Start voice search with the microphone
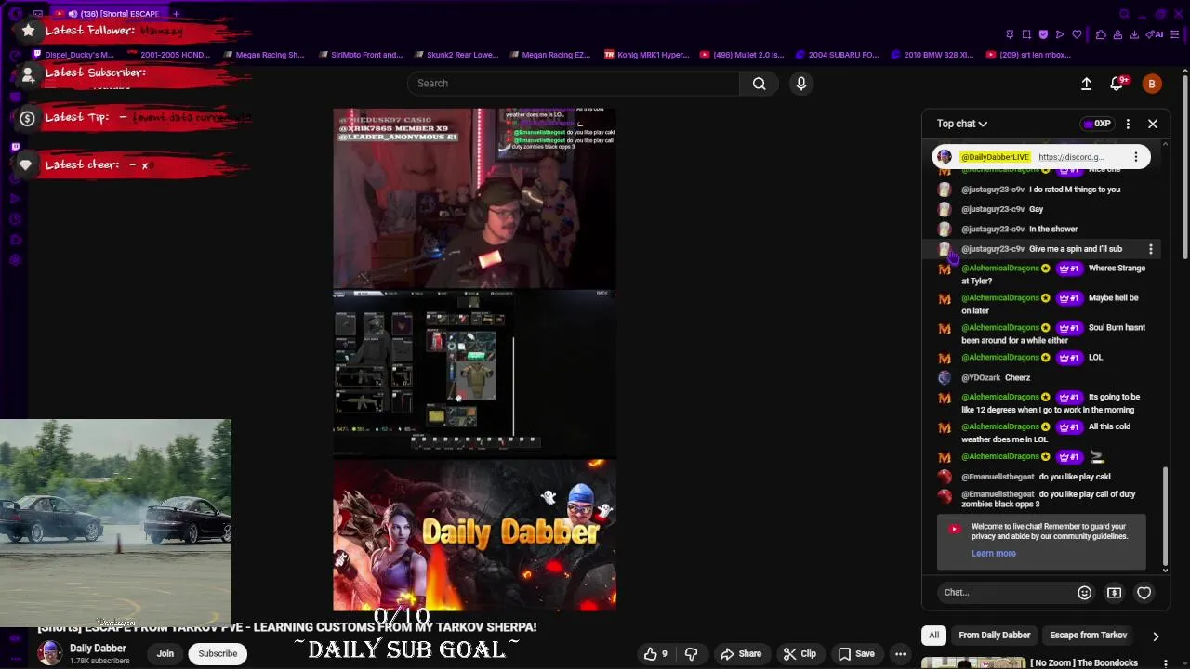This screenshot has width=1190, height=669. pyautogui.click(x=801, y=84)
